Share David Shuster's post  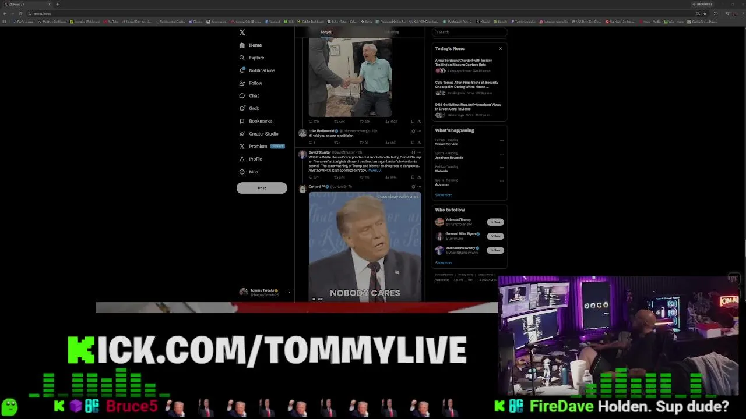[419, 177]
